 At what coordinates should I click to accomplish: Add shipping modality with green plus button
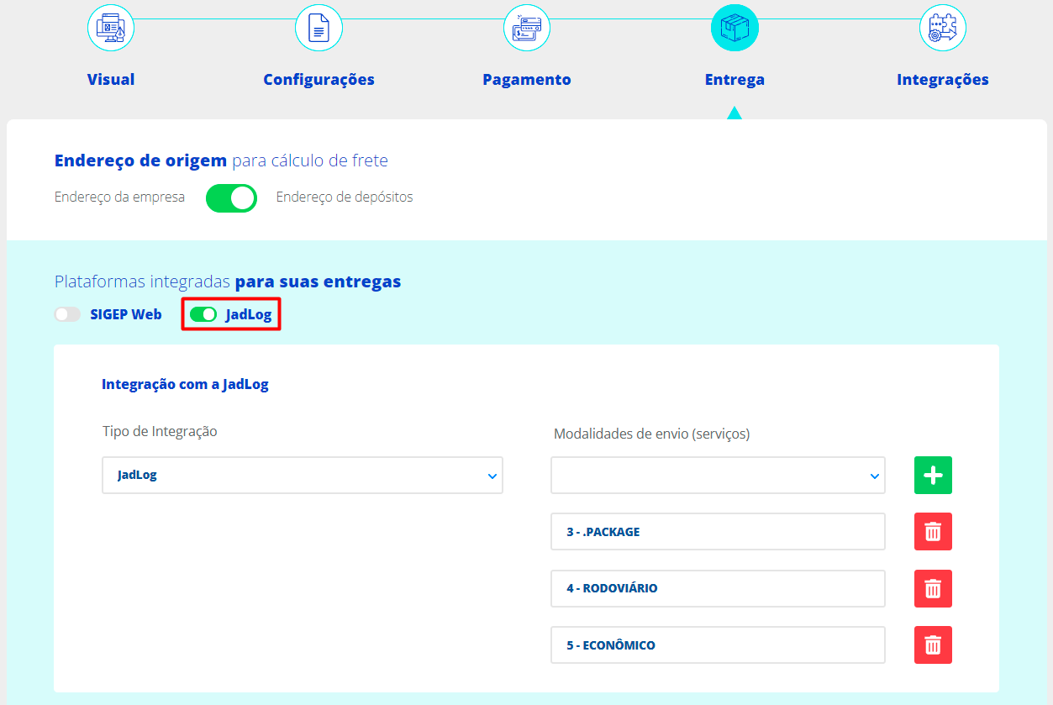pyautogui.click(x=933, y=476)
